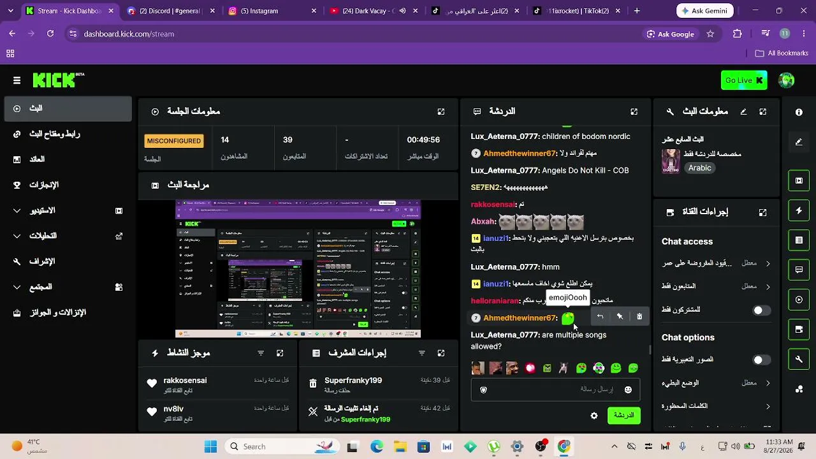
Task: Toggle the activity feed lightning widget
Action: point(799,210)
